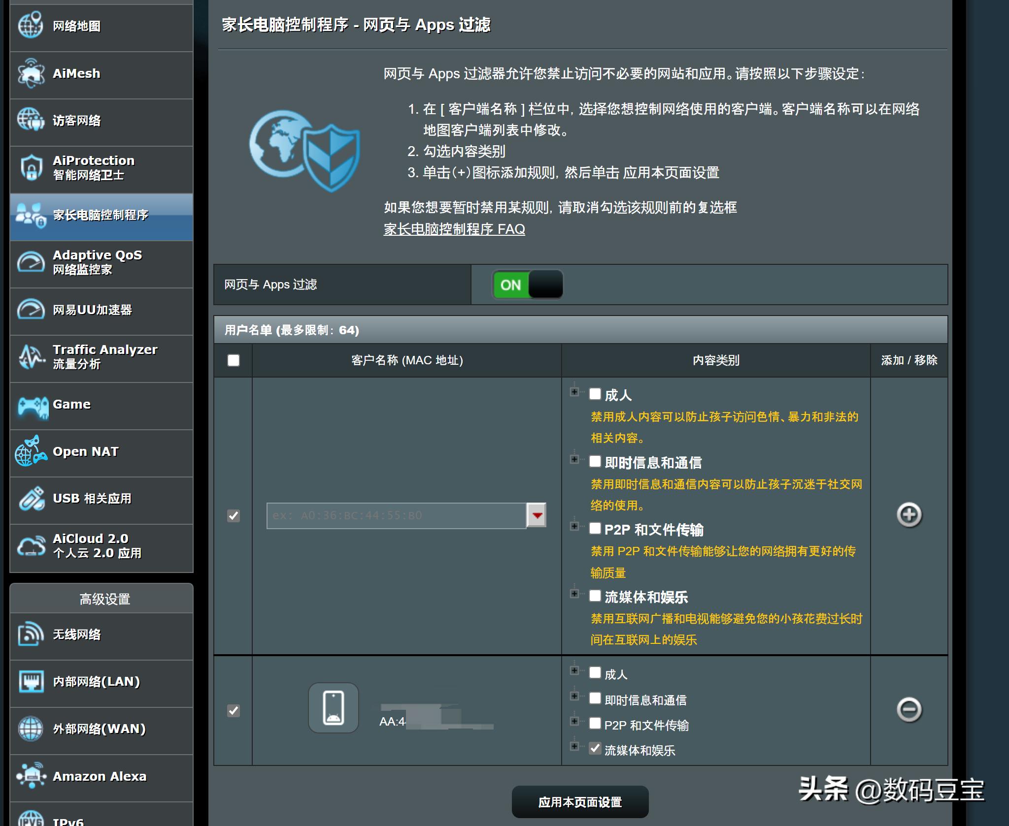Select the AiMesh sidebar icon
1009x826 pixels.
31,73
